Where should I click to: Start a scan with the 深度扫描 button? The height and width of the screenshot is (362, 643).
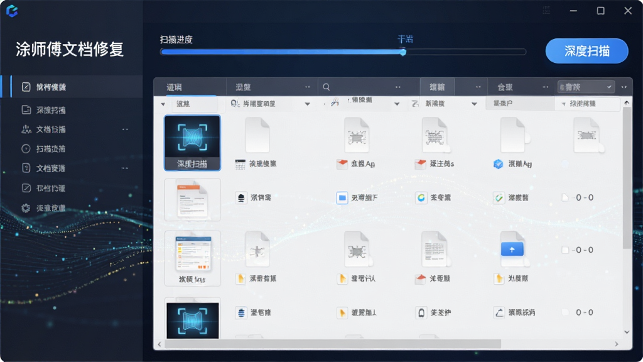(x=587, y=51)
